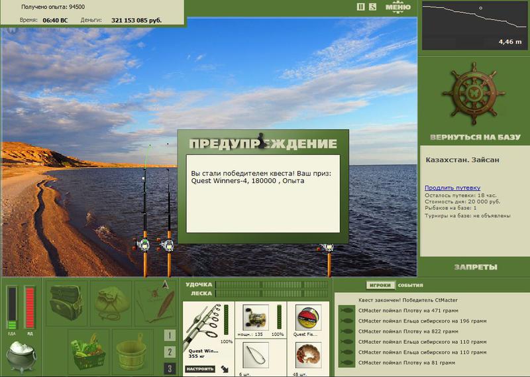
Task: Click the depth profile chart showing 4,46 m
Action: coord(474,26)
